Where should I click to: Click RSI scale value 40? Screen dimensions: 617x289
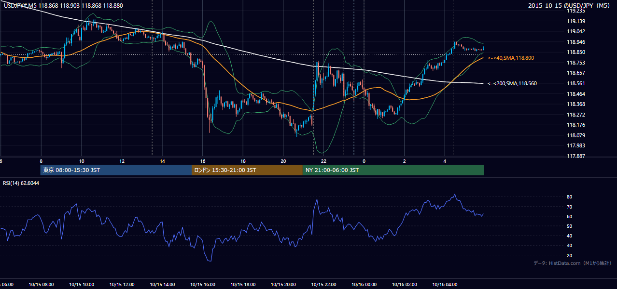[x=569, y=236]
